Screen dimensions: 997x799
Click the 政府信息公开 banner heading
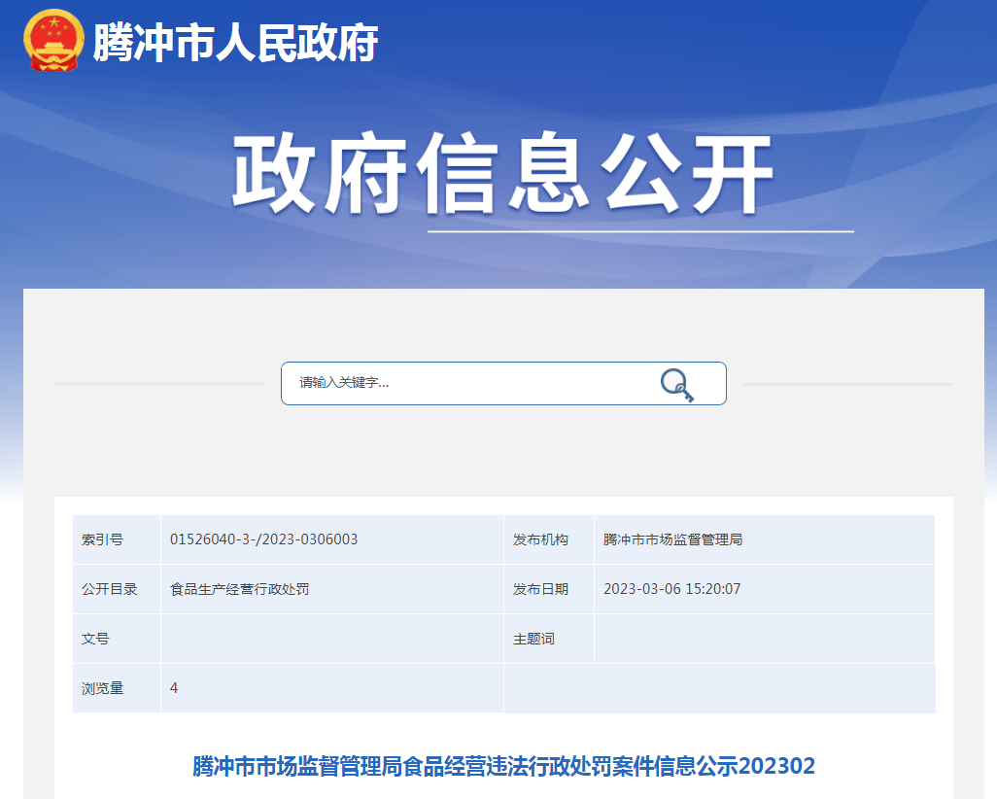(501, 175)
